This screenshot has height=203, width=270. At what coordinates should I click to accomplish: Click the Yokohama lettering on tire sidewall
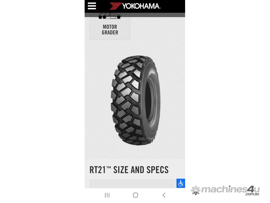(x=152, y=73)
